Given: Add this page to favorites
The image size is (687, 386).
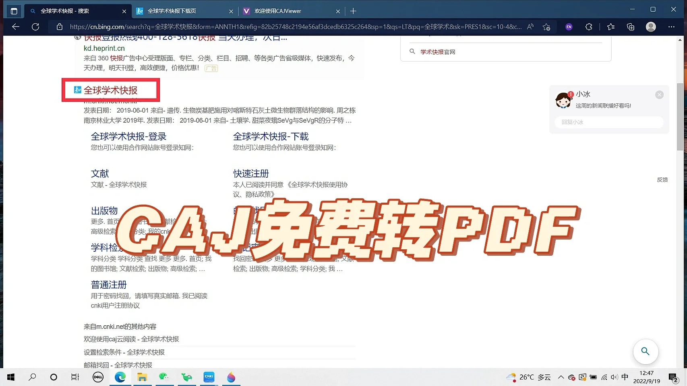Looking at the screenshot, I should [546, 27].
